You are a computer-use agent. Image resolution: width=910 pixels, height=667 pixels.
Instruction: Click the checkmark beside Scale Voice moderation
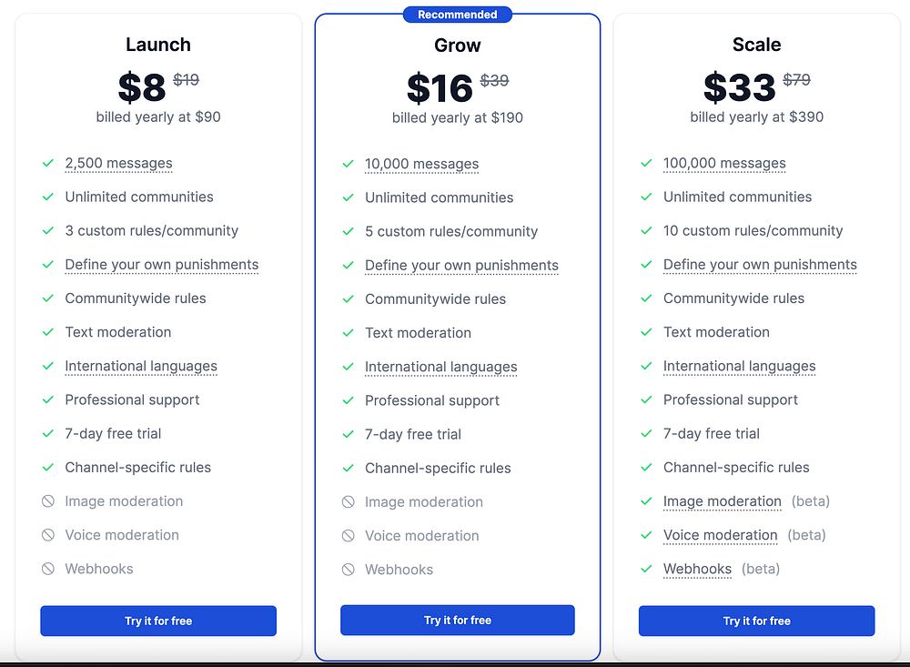[x=646, y=535]
